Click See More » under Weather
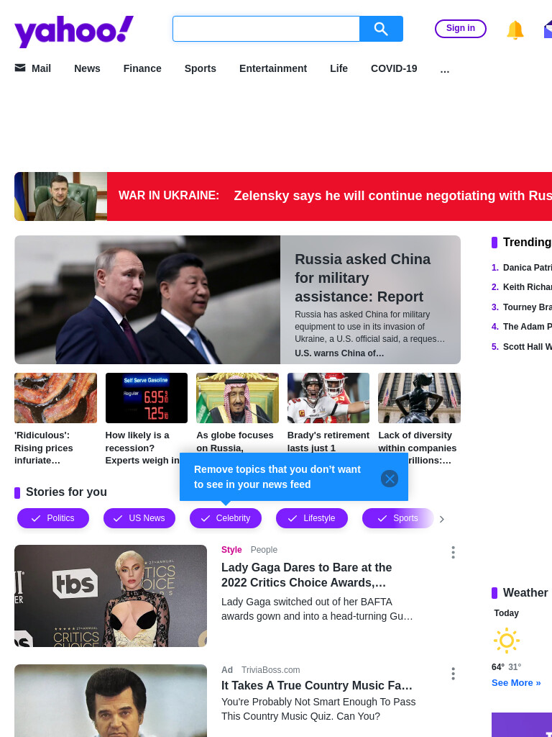Viewport: 552px width, 737px height. click(x=516, y=683)
